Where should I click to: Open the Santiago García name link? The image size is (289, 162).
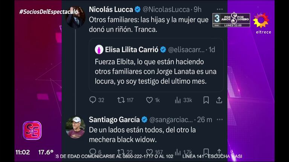114,120
